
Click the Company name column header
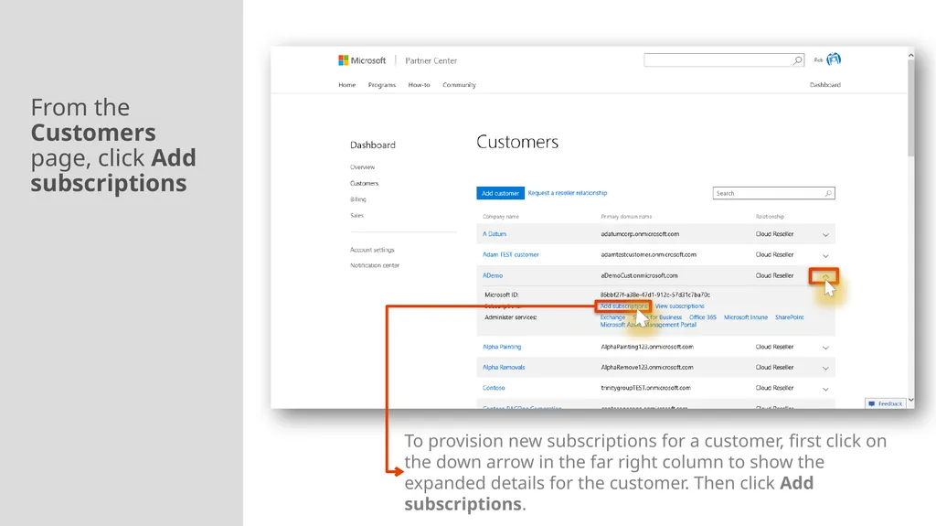pos(500,217)
